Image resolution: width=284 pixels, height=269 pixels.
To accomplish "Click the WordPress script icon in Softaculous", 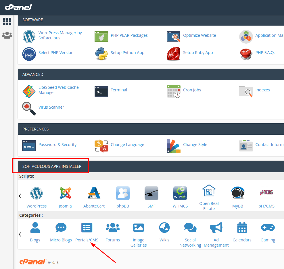I will [37, 193].
